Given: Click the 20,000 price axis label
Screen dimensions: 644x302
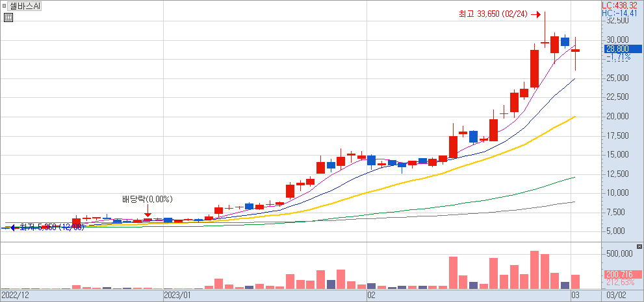Looking at the screenshot, I should pyautogui.click(x=617, y=117).
